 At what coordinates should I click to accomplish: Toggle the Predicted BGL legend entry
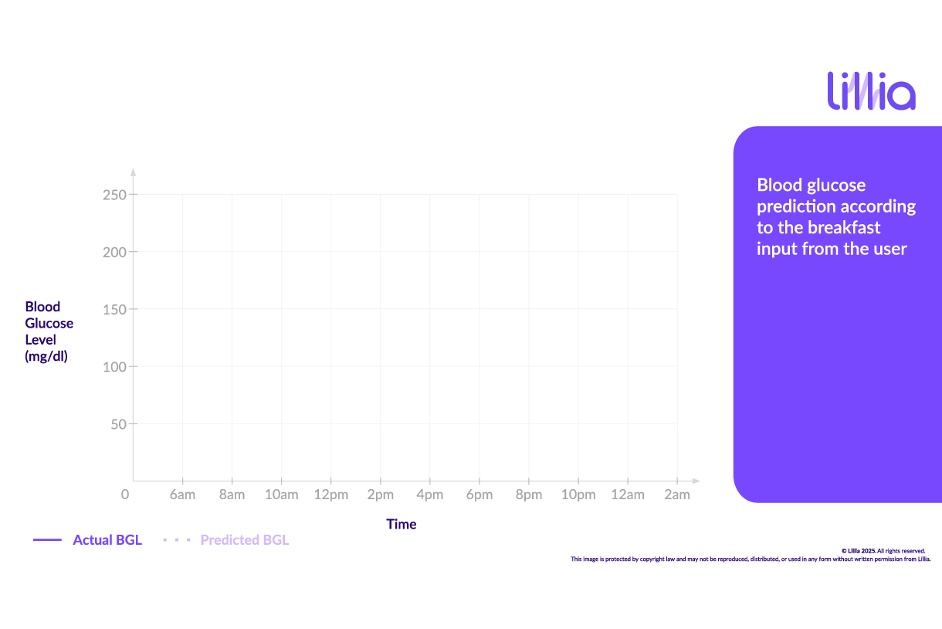coord(245,539)
